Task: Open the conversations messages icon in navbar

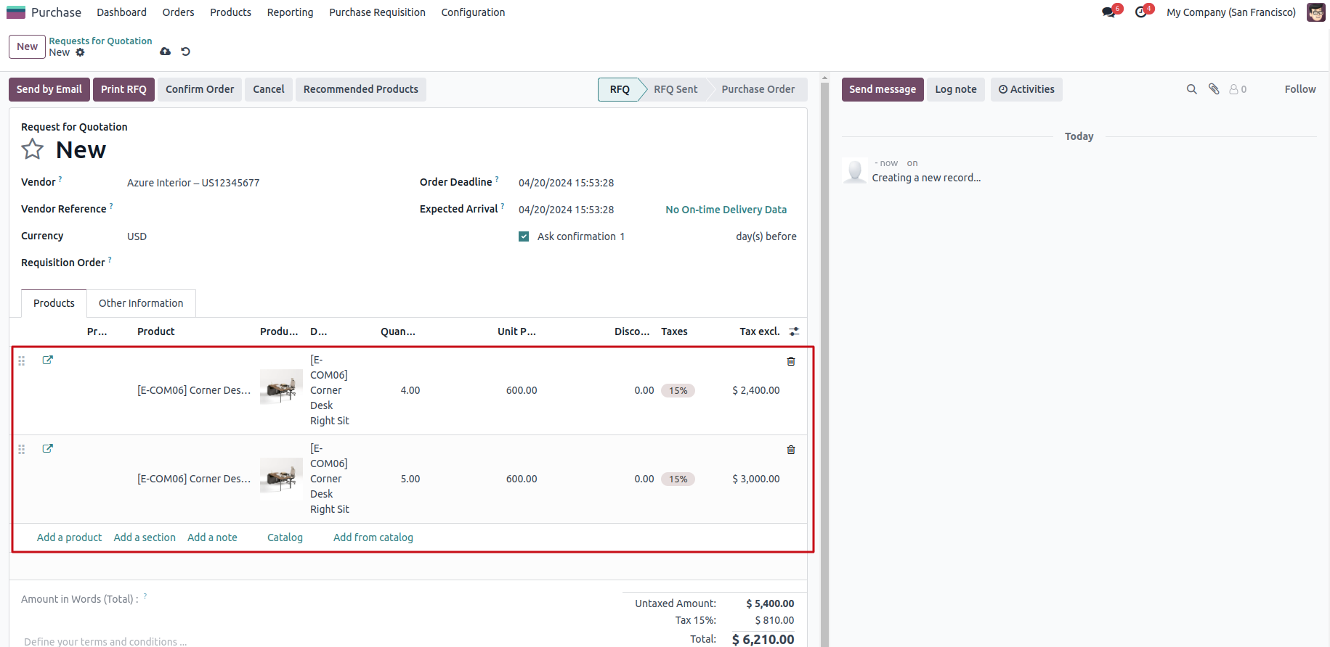Action: point(1108,12)
